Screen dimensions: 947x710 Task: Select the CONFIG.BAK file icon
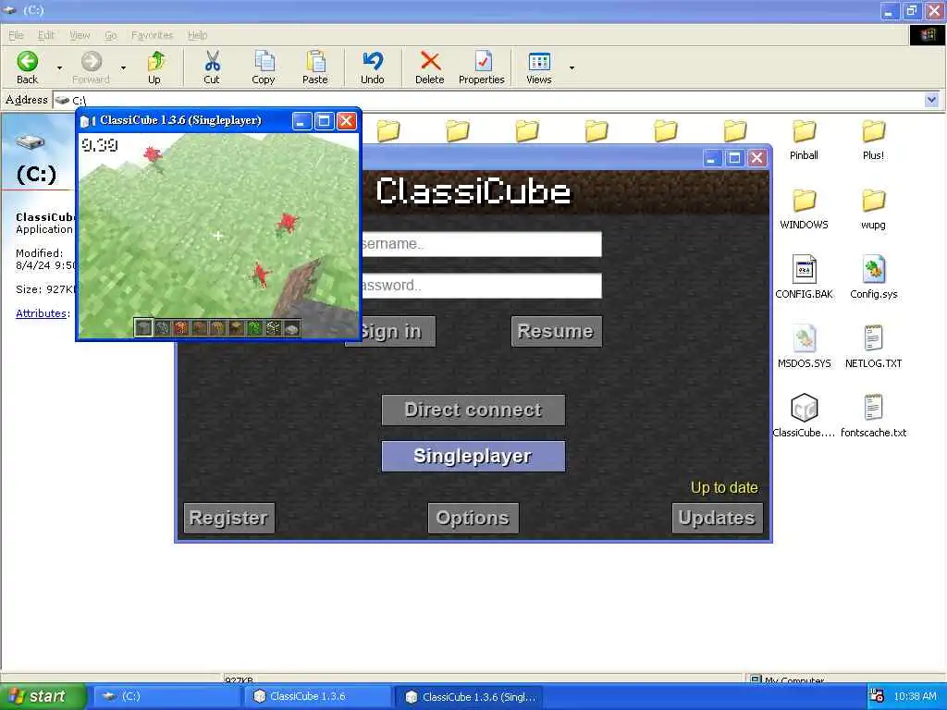[804, 269]
